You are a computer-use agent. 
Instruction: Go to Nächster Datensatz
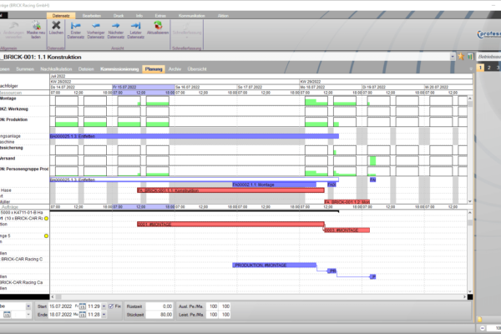(x=116, y=26)
